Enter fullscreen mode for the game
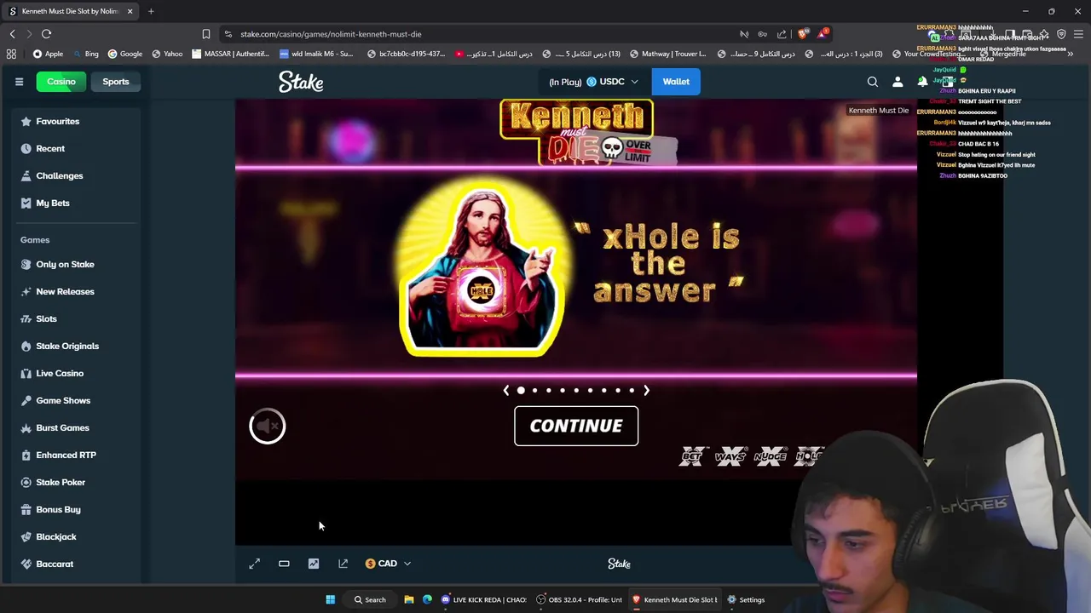The image size is (1091, 613). pyautogui.click(x=254, y=564)
